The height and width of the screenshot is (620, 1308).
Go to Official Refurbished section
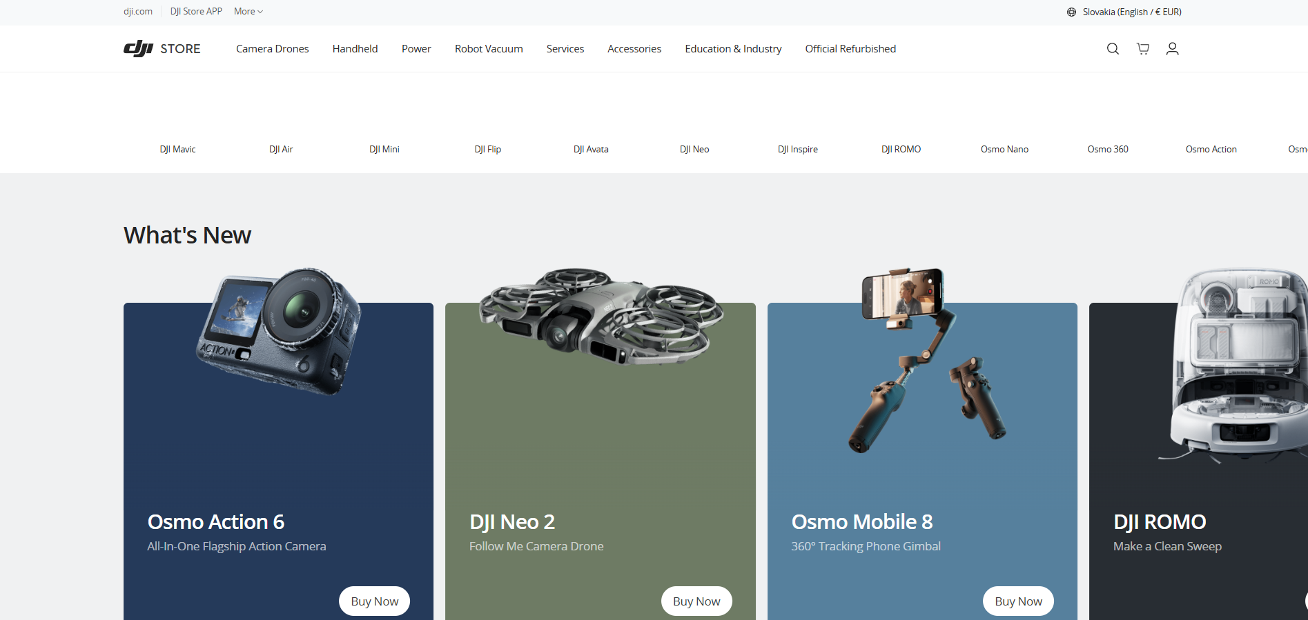click(850, 49)
